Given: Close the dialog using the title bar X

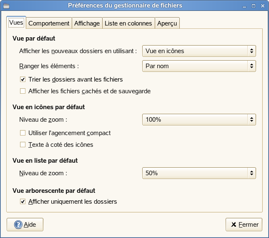Looking at the screenshot, I should coord(263,5).
